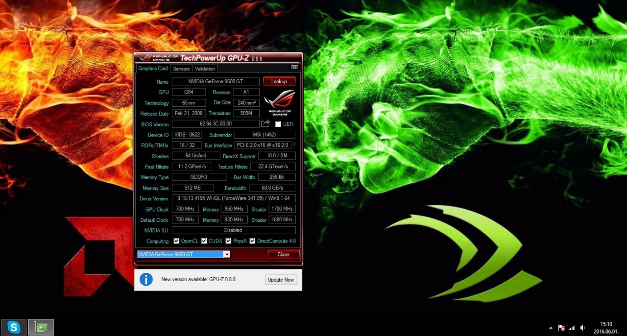Toggle the DirectCompute 4.0 checkbox
Image resolution: width=627 pixels, height=336 pixels.
point(253,241)
